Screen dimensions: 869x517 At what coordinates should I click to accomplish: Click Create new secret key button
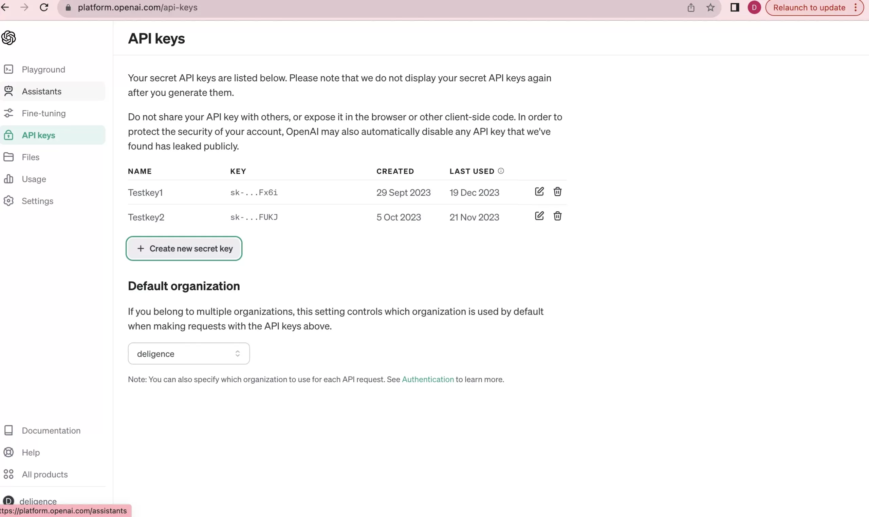pyautogui.click(x=184, y=248)
